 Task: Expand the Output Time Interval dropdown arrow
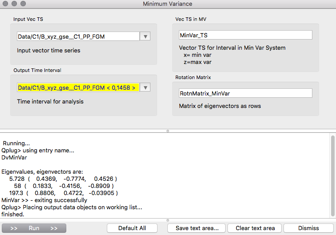click(145, 88)
